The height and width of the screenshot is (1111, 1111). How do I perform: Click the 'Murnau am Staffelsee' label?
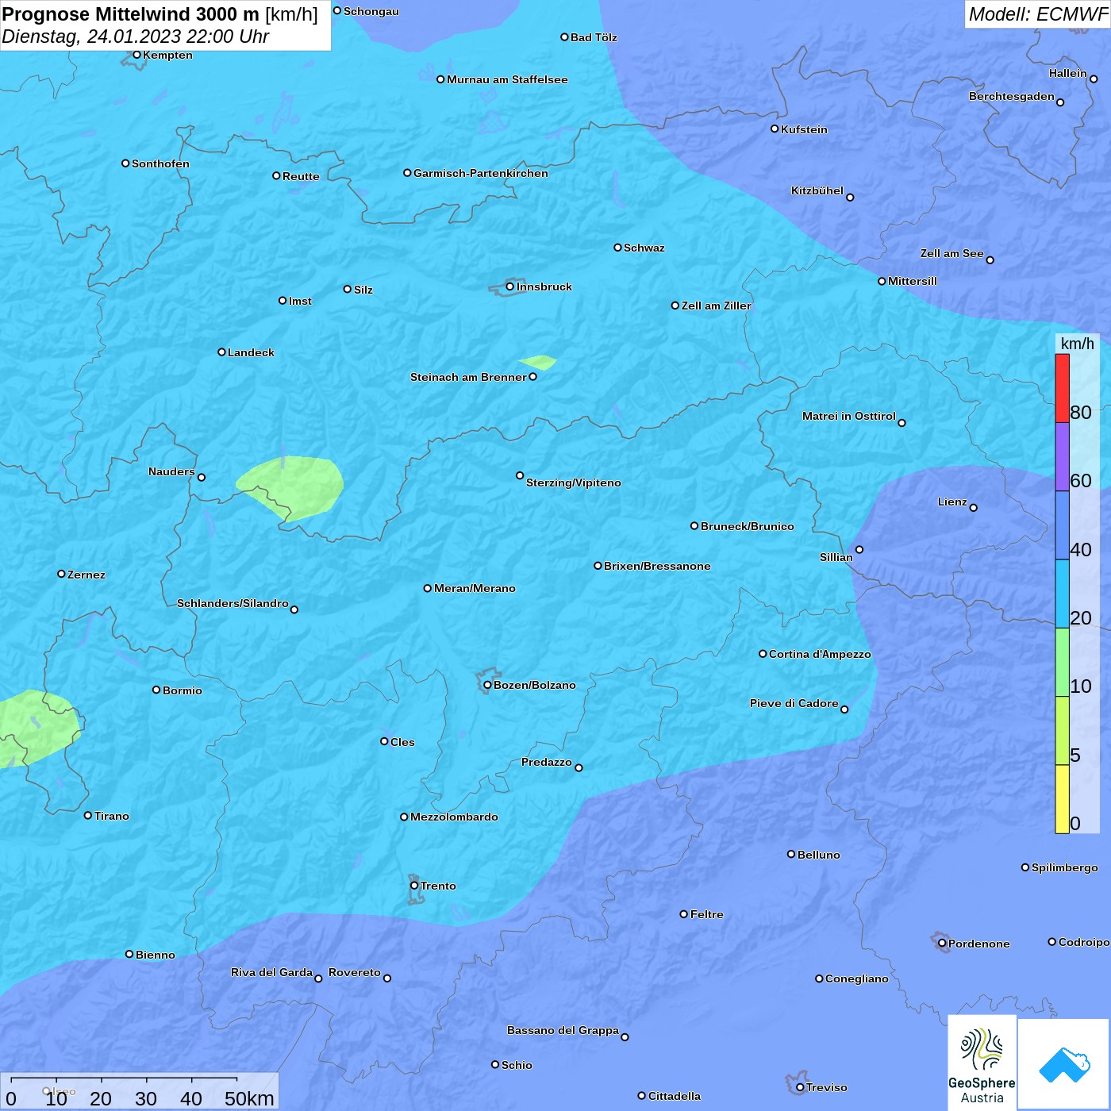(x=507, y=79)
